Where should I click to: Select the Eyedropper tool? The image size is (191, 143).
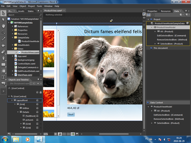[x=3, y=39]
